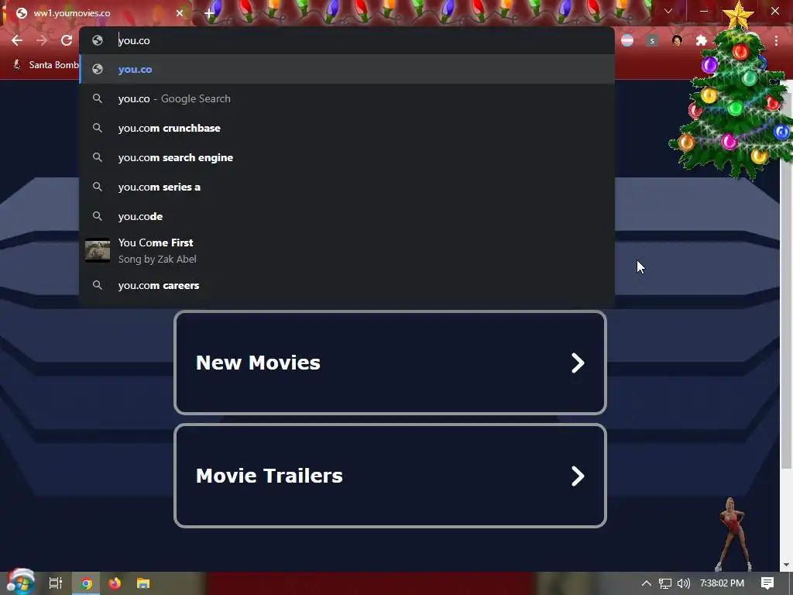Click the scrollbar down arrow
The image size is (793, 595).
tap(786, 565)
